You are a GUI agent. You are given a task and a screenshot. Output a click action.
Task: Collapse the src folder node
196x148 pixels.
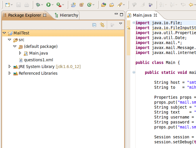point(10,40)
